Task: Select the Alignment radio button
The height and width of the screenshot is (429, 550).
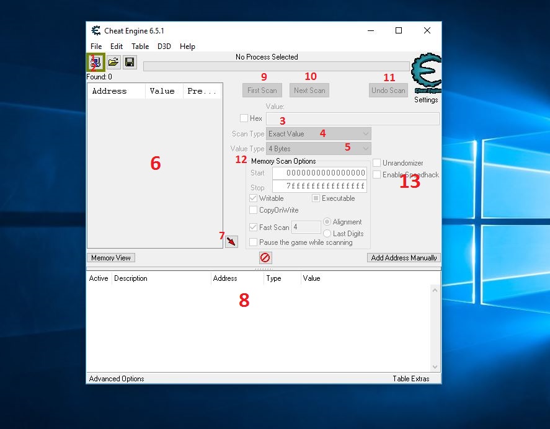Action: 327,222
